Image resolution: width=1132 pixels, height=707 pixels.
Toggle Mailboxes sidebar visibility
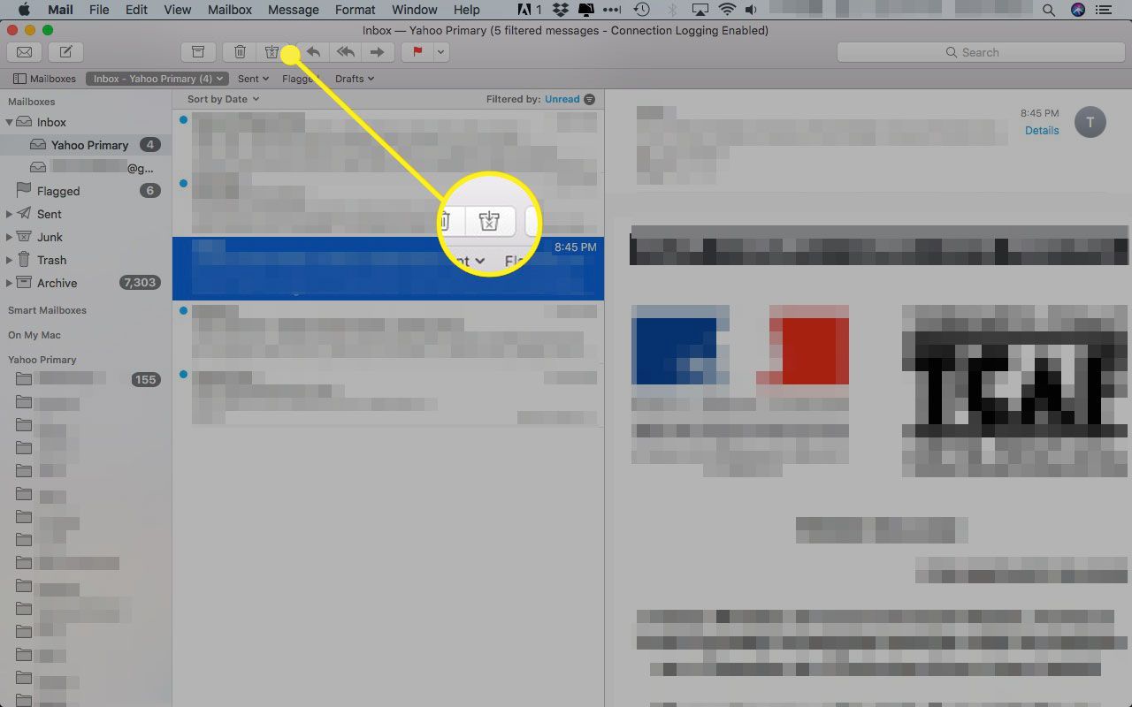pyautogui.click(x=44, y=79)
